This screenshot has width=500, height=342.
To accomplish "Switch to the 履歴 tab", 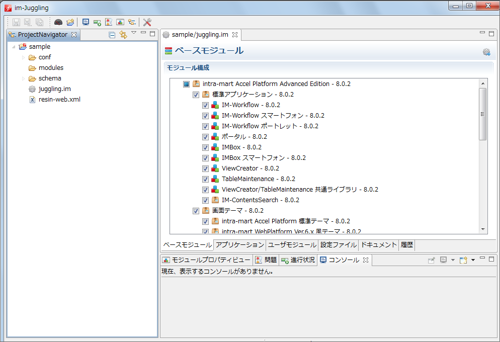I will 406,245.
